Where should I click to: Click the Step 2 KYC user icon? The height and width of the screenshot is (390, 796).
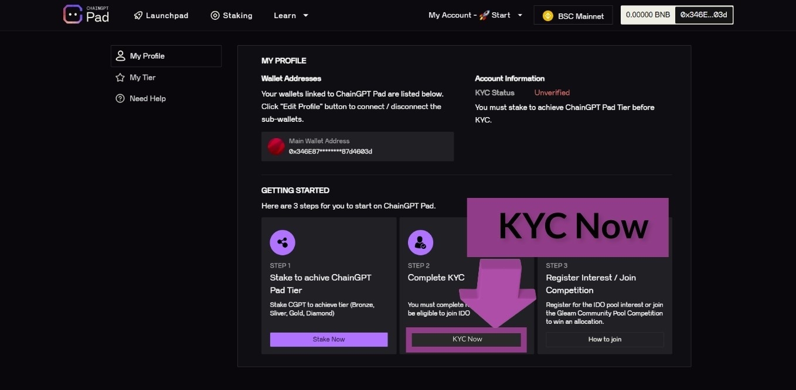pos(420,242)
